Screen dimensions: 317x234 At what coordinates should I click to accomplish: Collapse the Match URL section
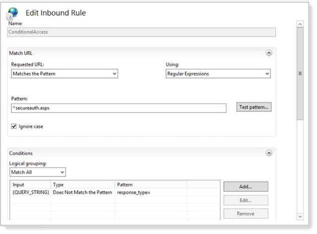(x=269, y=53)
